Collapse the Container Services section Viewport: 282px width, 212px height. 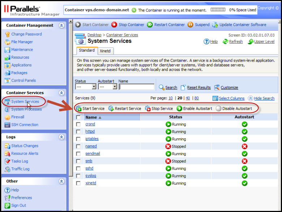[61, 93]
